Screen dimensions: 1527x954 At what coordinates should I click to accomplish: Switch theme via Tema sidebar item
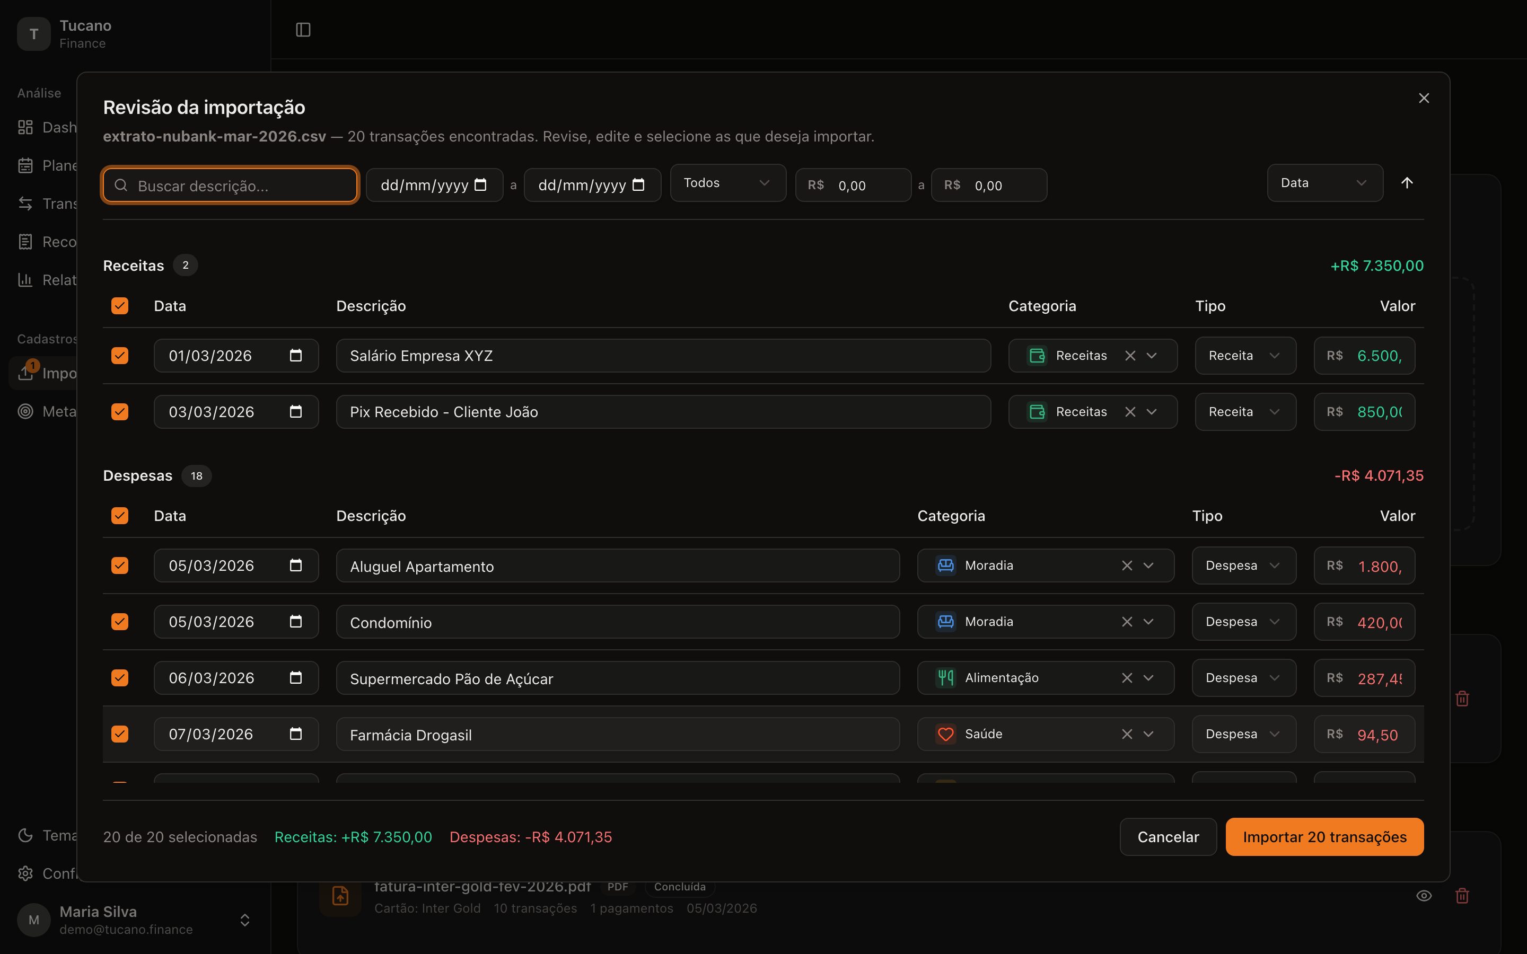coord(47,835)
